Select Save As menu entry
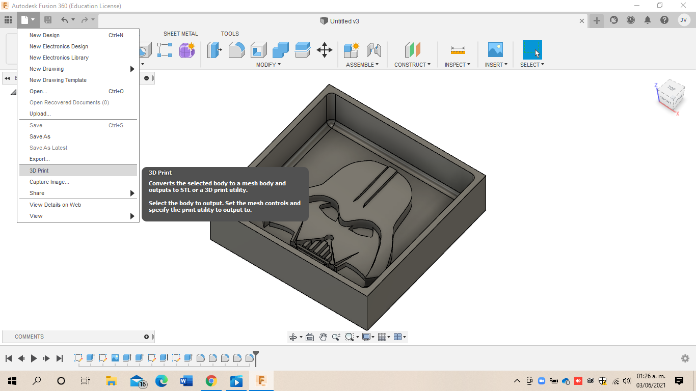The height and width of the screenshot is (391, 696). pos(78,136)
